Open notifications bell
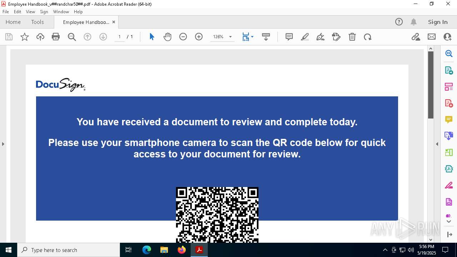 coord(414,22)
